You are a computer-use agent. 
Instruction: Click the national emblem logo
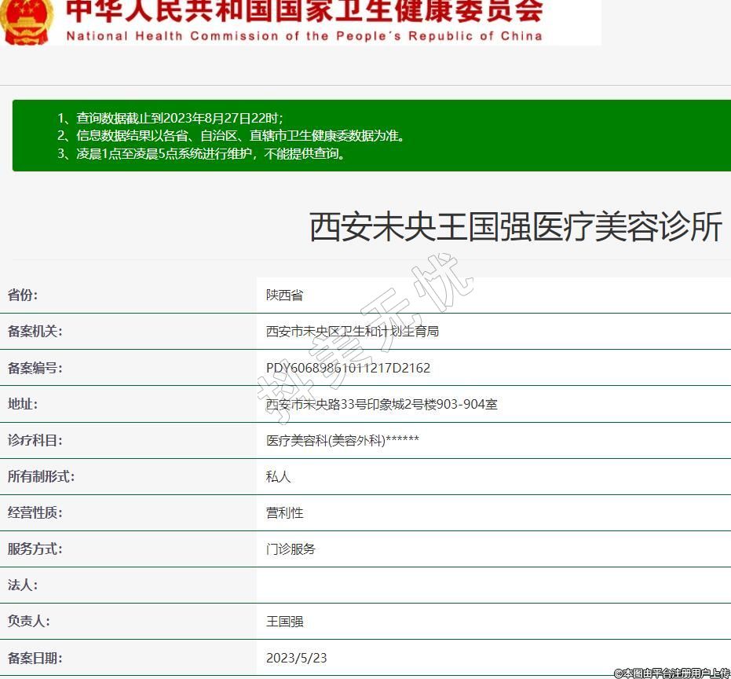(27, 21)
